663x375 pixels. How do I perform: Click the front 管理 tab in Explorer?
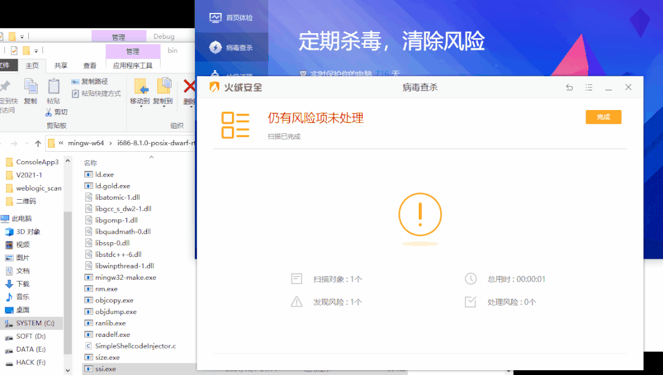click(133, 51)
